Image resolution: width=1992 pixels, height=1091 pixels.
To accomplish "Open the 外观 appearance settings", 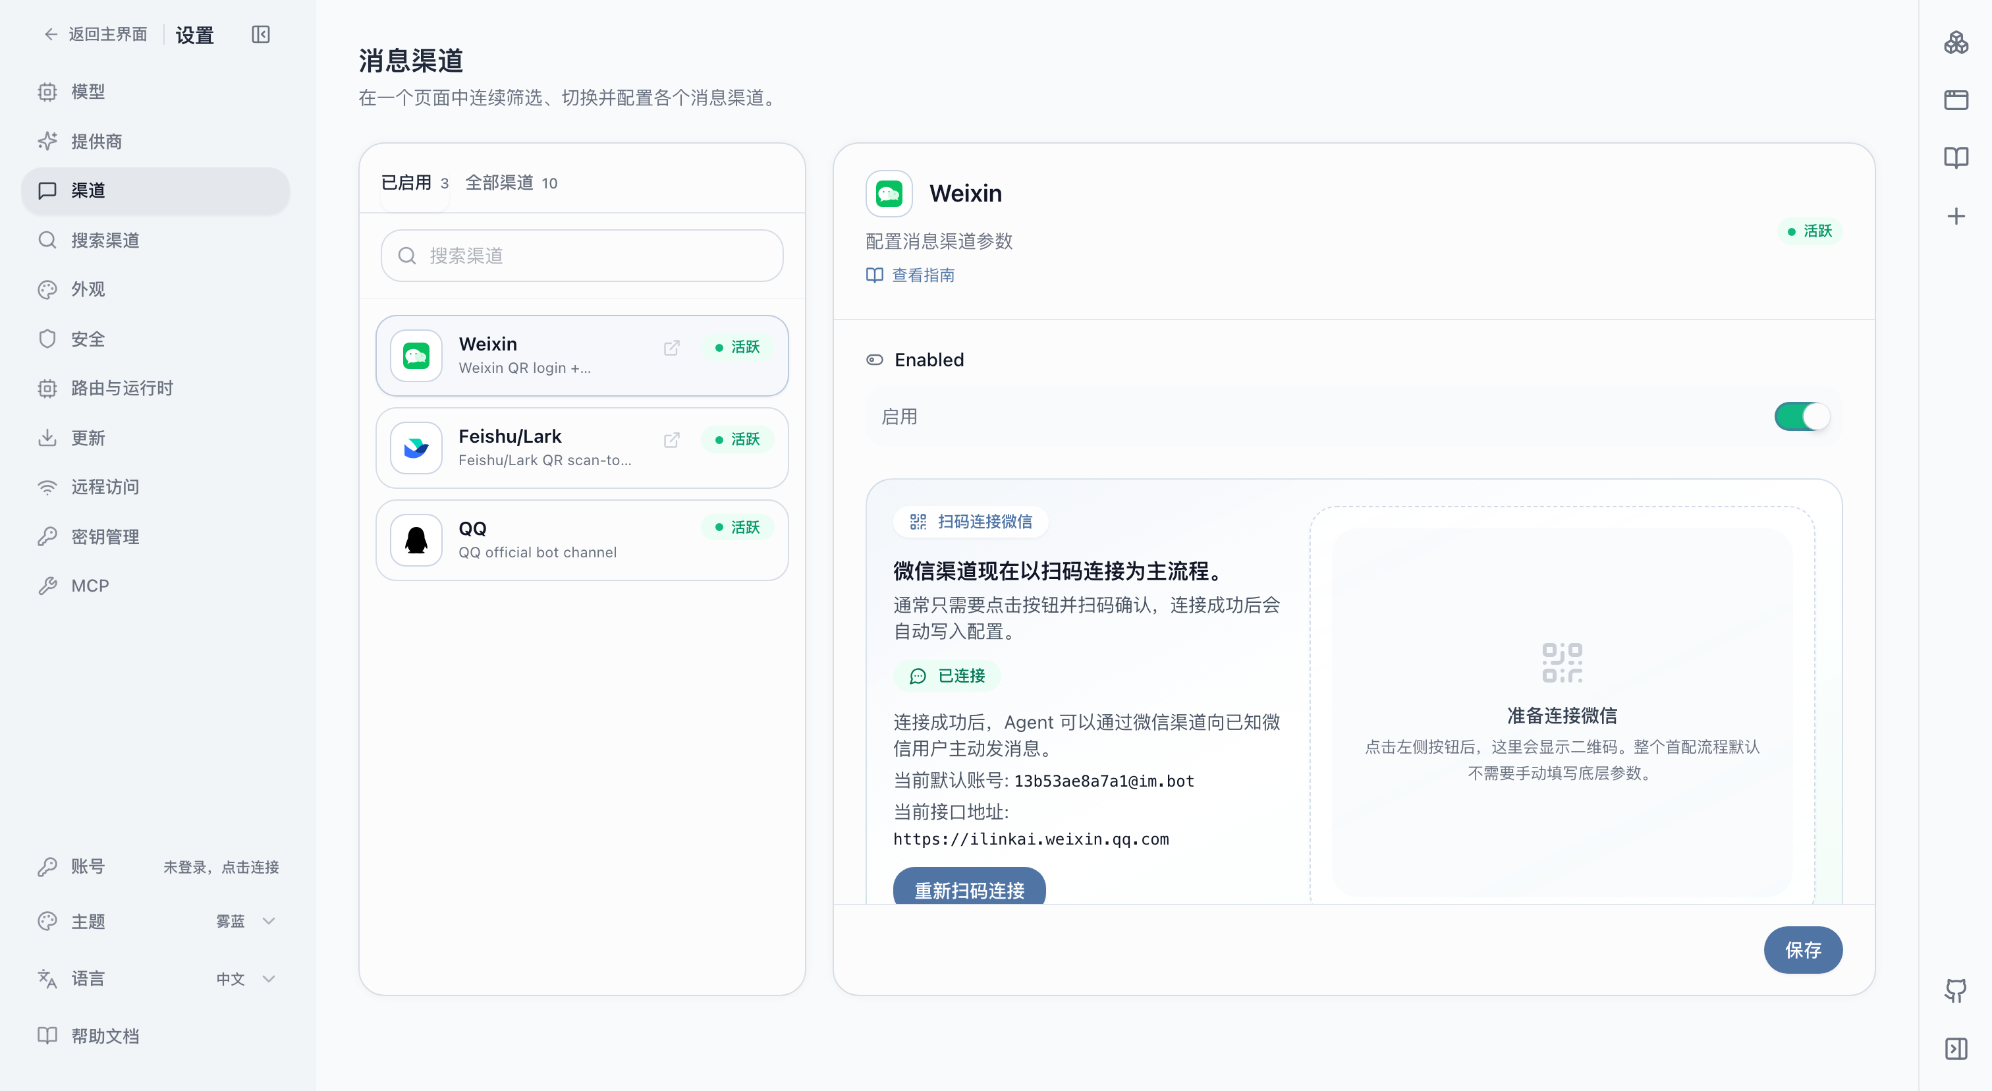I will click(155, 289).
